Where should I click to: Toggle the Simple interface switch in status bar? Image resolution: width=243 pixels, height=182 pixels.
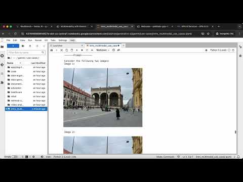tap(15, 157)
